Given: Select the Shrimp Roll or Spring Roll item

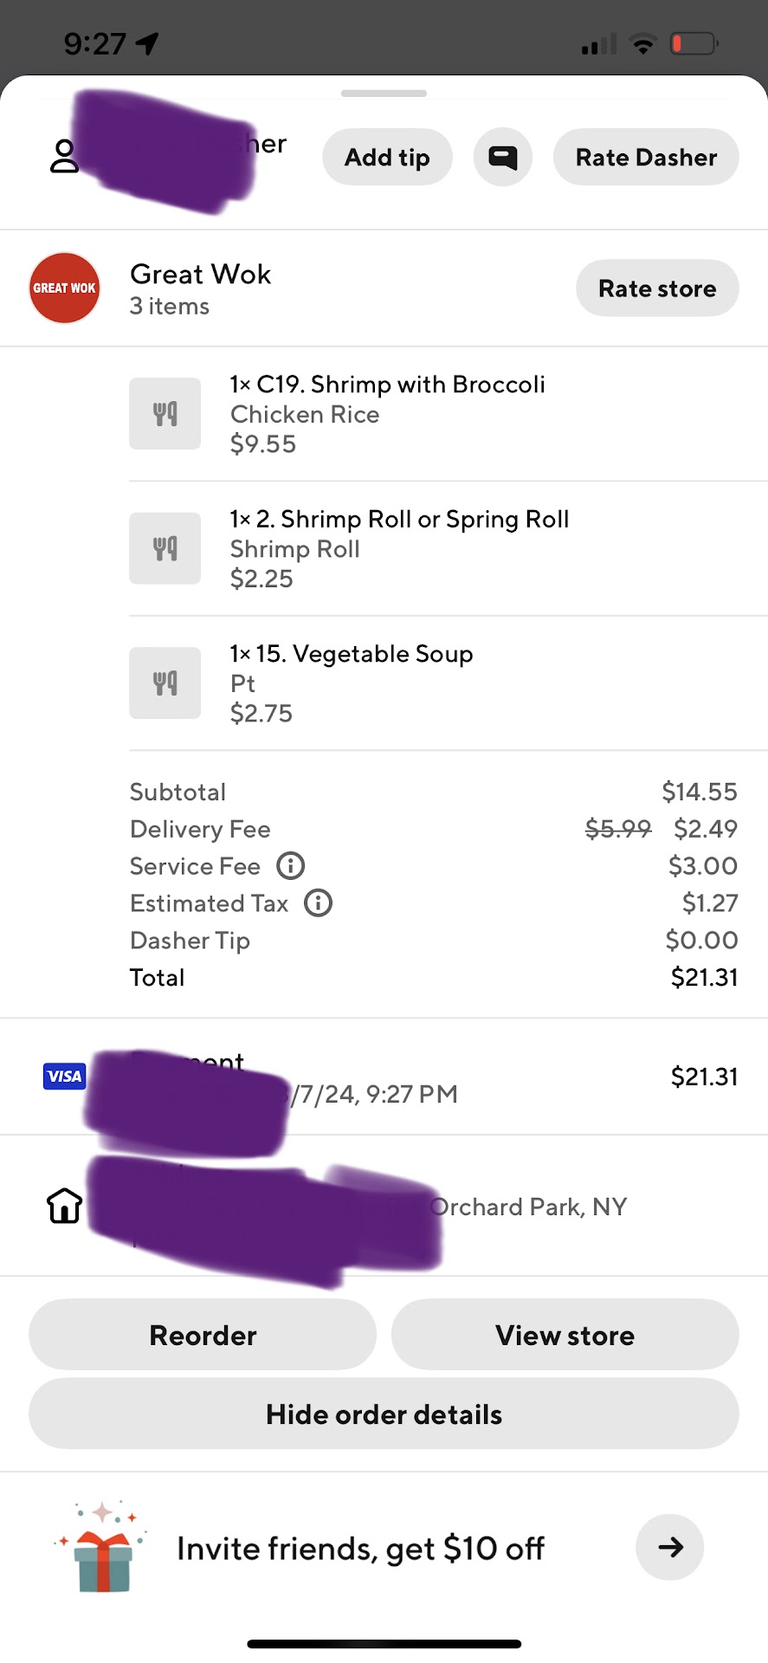Looking at the screenshot, I should tap(399, 520).
